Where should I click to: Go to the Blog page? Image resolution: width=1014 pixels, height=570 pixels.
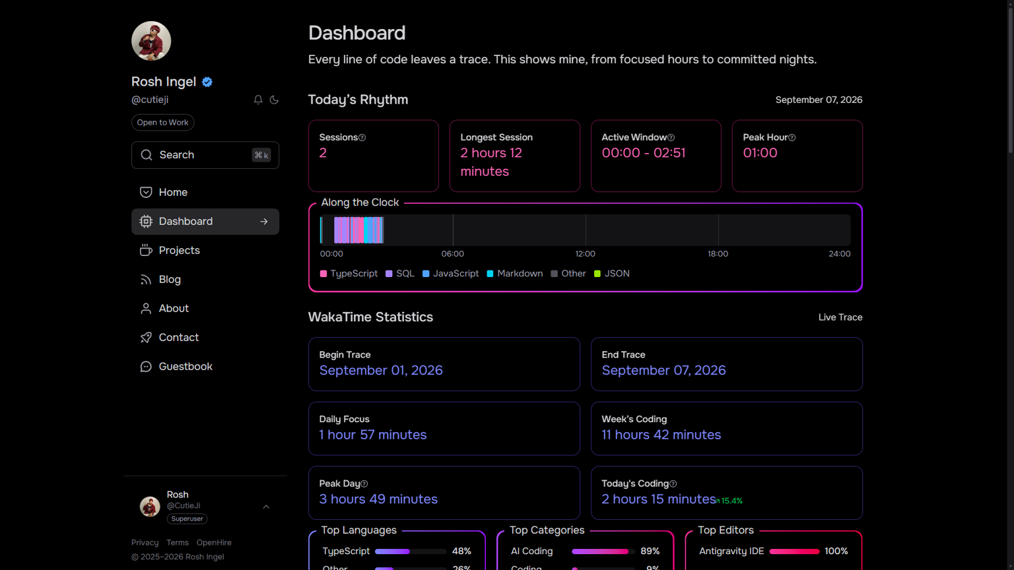tap(205, 279)
